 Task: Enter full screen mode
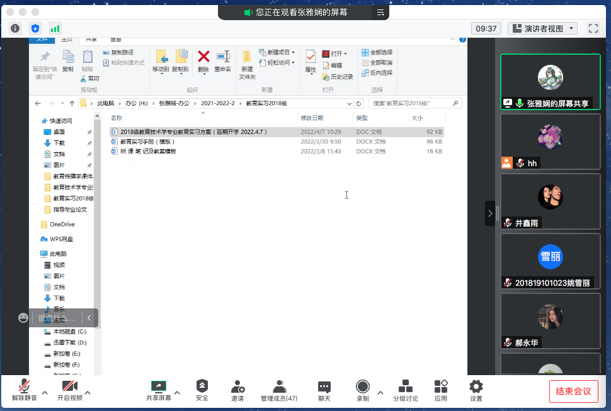593,28
